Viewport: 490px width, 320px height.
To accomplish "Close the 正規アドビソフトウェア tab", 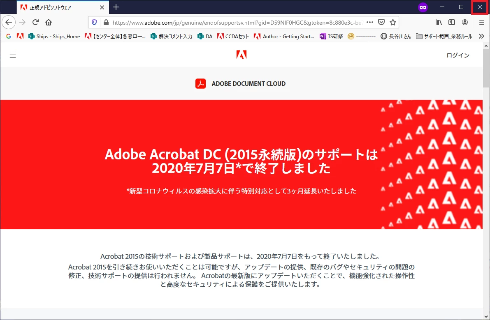I will (x=102, y=7).
